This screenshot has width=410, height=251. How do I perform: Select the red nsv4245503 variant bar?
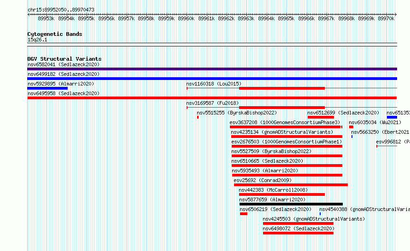click(x=298, y=223)
